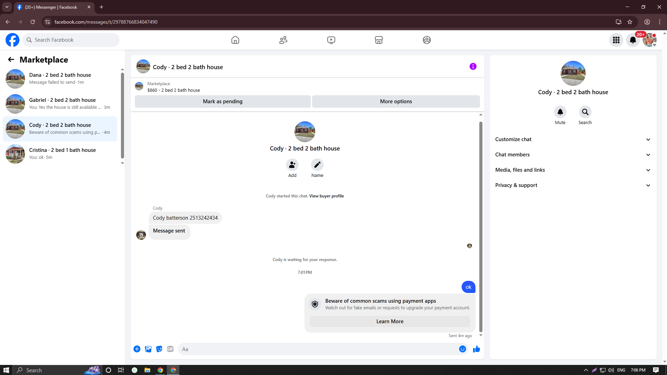Screen dimensions: 667x375
Task: Choose a GIF with the GIF icon
Action: click(170, 349)
